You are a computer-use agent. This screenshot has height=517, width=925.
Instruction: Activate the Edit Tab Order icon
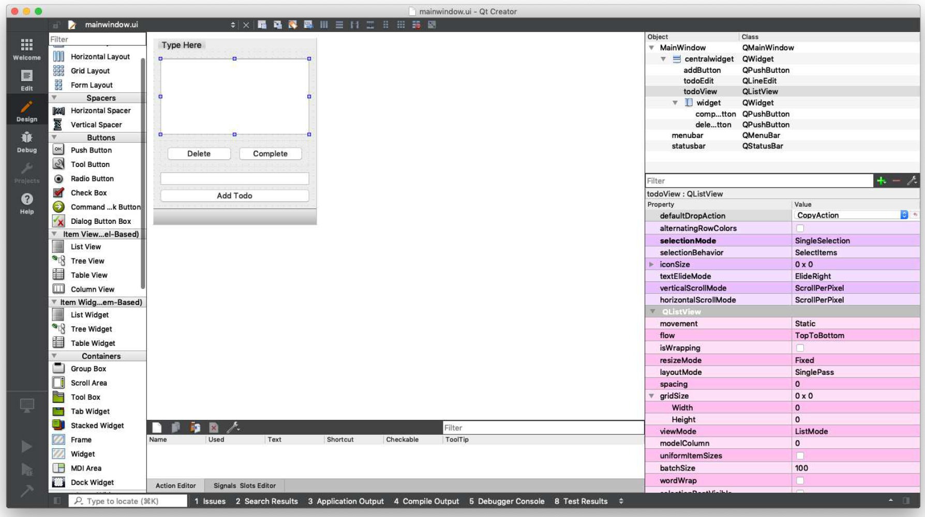308,25
